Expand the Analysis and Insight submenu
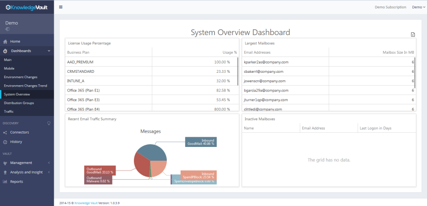Screen dimensions: 427x206 click(x=49, y=172)
